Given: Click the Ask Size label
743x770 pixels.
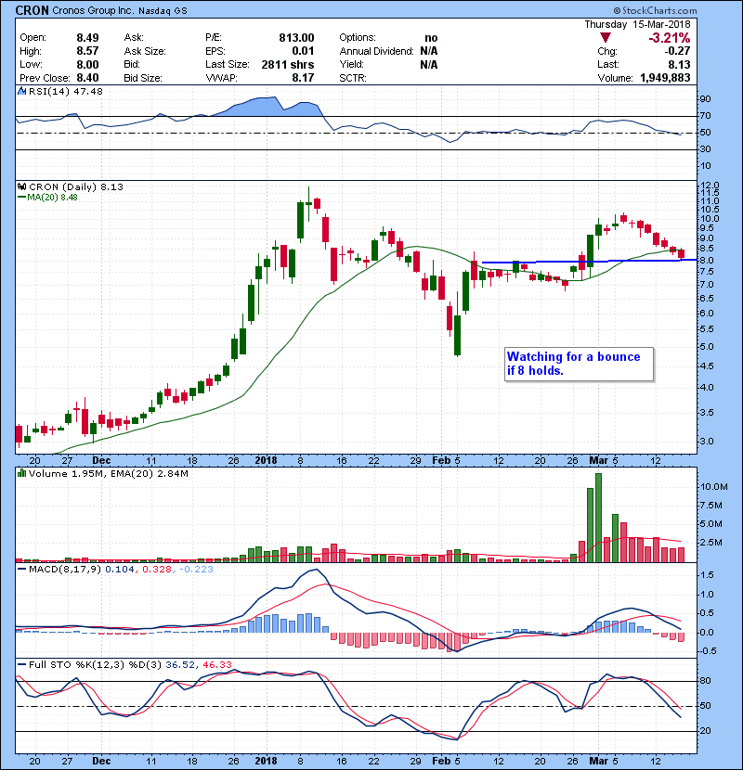Looking at the screenshot, I should coord(145,51).
